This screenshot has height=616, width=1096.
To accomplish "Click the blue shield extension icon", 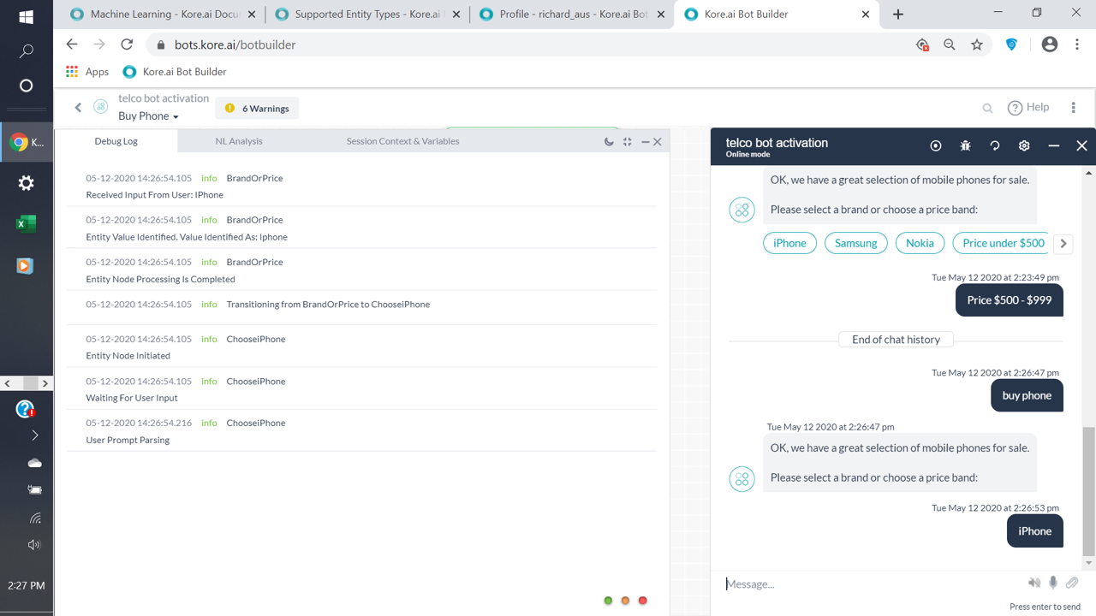I will coord(1011,44).
